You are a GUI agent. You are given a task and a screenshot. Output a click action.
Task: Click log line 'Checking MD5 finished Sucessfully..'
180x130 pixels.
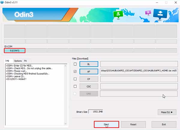pyautogui.click(x=28, y=74)
